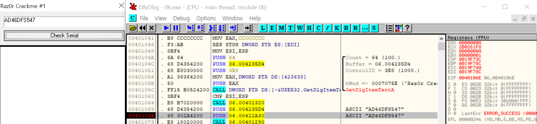Show Run trace with the dots button
The width and height of the screenshot is (537, 124).
click(365, 28)
